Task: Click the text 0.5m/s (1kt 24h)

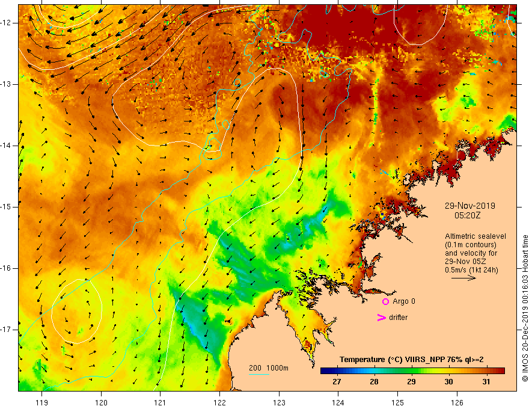Action: coord(471,269)
